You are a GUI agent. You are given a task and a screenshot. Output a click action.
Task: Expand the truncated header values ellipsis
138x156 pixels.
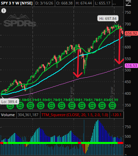click(x=114, y=3)
